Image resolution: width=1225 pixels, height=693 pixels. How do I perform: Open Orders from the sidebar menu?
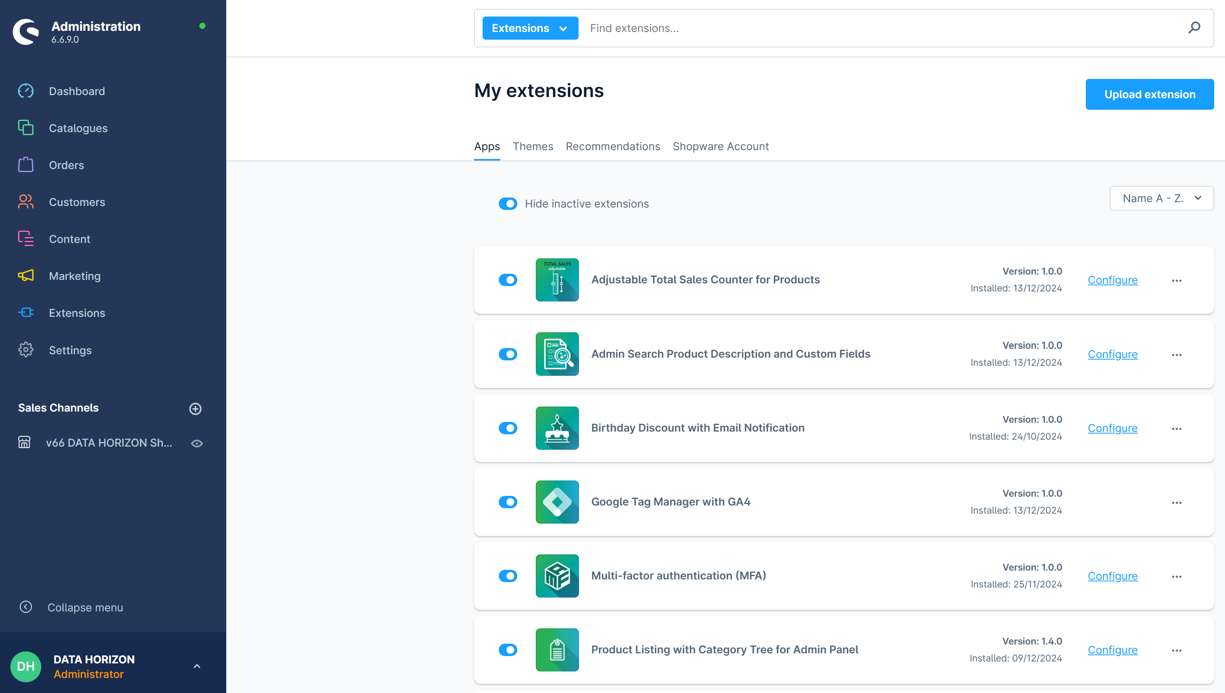click(x=66, y=165)
